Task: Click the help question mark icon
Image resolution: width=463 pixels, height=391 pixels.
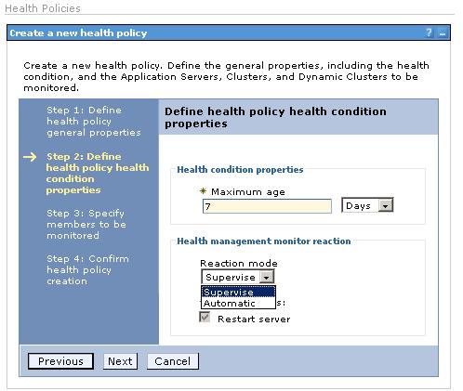Action: click(x=429, y=33)
